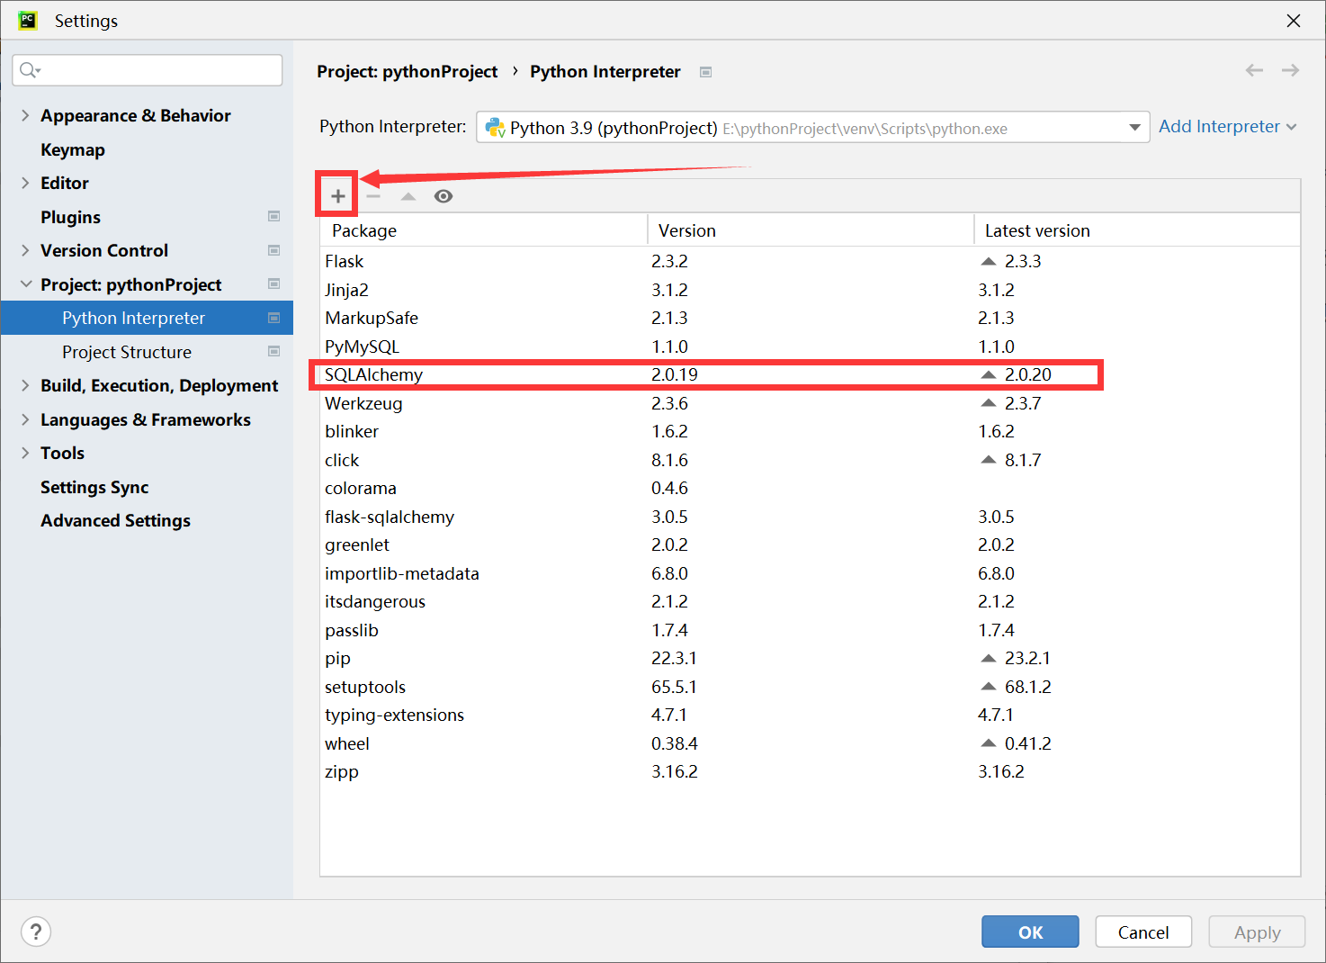Select the passlib package row
Viewport: 1326px width, 963px height.
(x=810, y=630)
